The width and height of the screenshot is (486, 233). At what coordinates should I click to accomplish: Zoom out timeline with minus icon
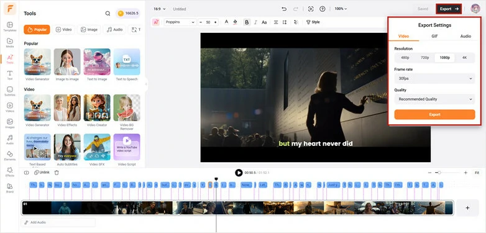coord(429,173)
